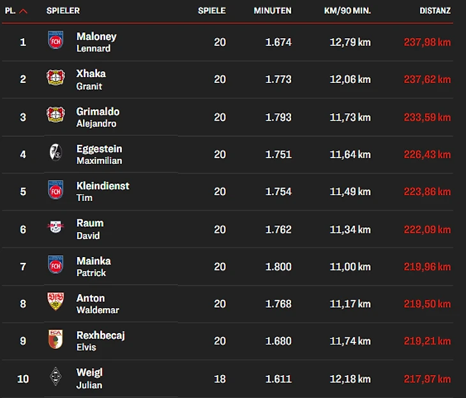Click the Leverkusen crest next to Xhaka
Screen dimensions: 466x398
(x=56, y=78)
